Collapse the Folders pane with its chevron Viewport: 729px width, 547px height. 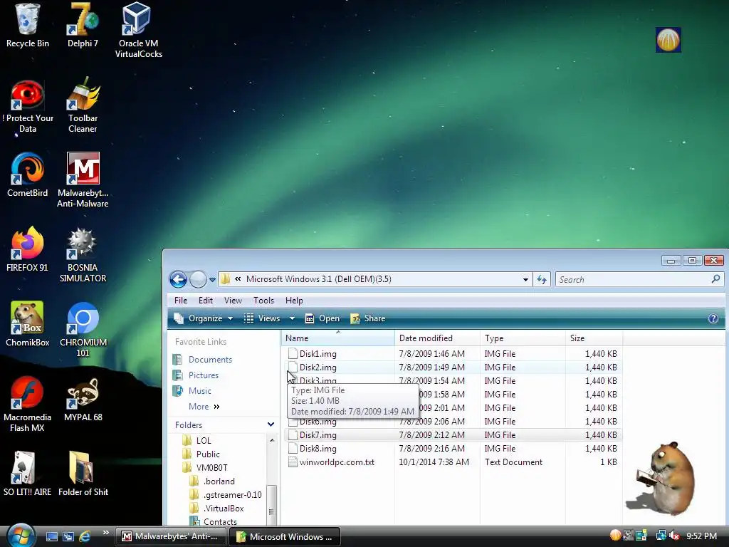click(271, 424)
